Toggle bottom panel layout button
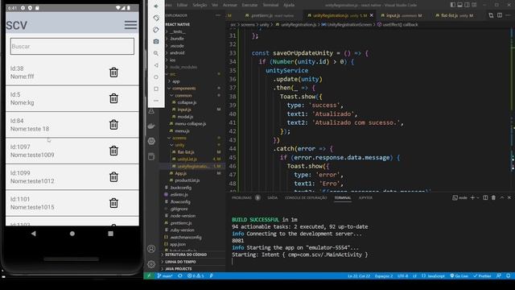This screenshot has height=290, width=515. tap(459, 5)
